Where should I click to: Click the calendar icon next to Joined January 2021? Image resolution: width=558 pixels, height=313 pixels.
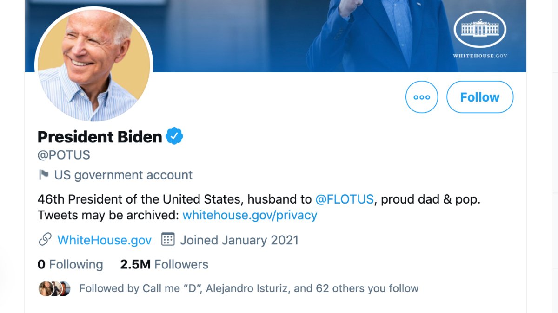click(167, 240)
